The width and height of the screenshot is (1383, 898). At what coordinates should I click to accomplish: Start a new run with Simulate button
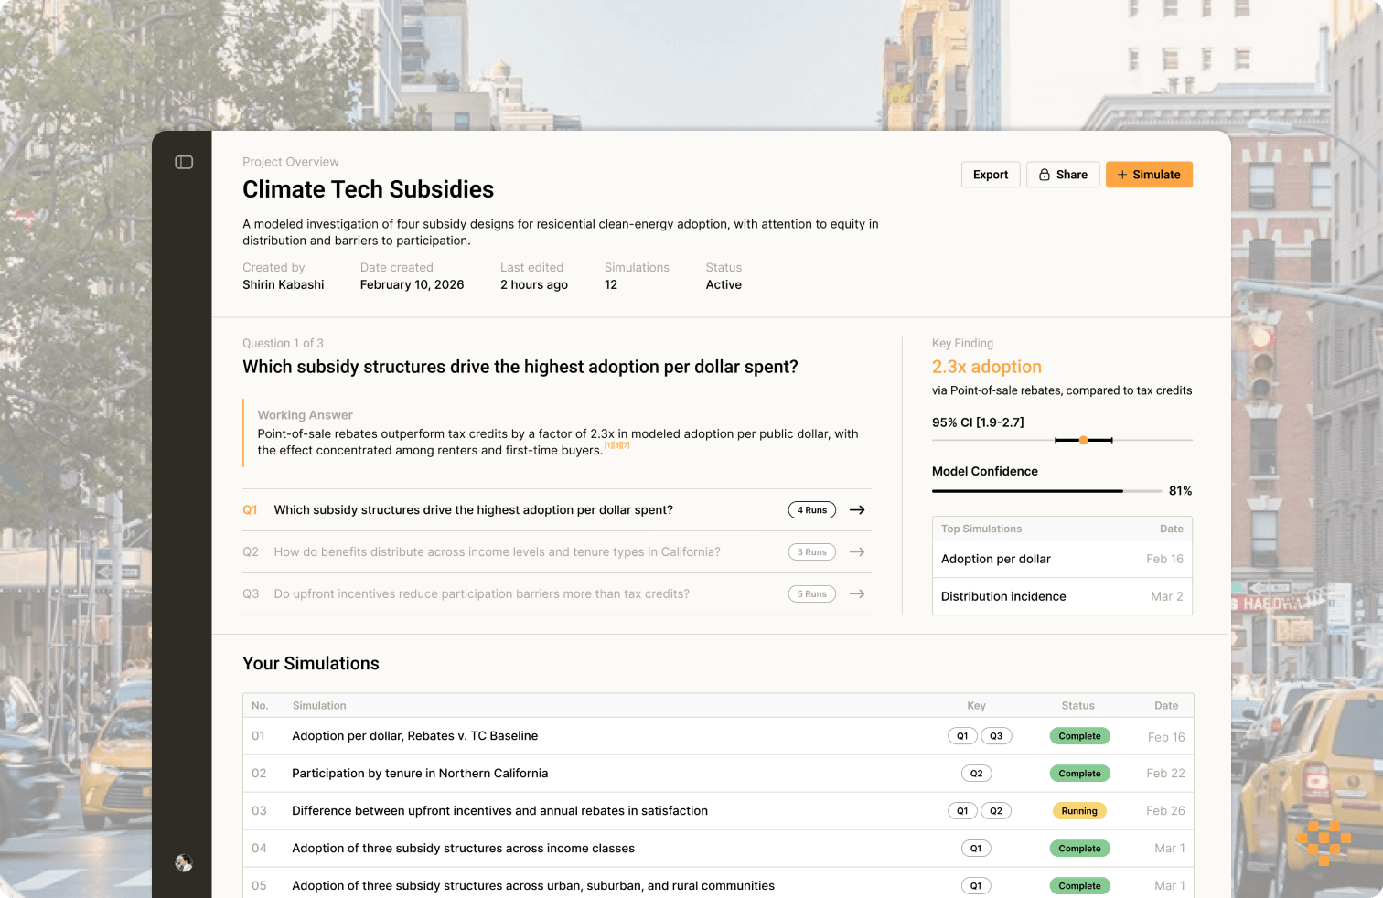[1149, 175]
